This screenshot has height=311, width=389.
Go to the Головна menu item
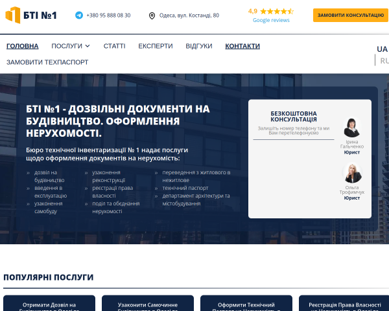(22, 46)
